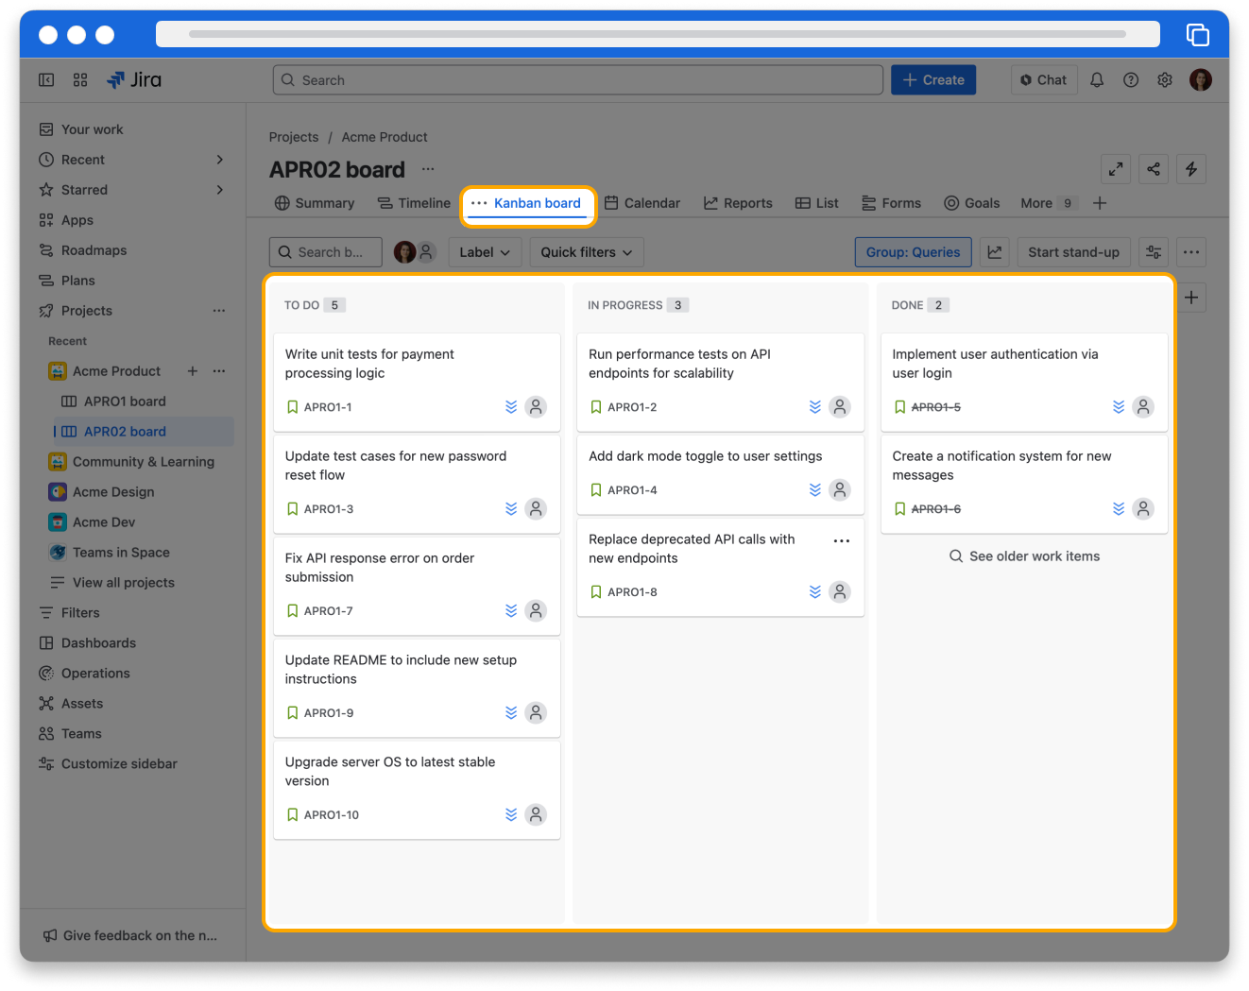Image resolution: width=1249 pixels, height=991 pixels.
Task: Click Start stand-up
Action: pyautogui.click(x=1073, y=252)
